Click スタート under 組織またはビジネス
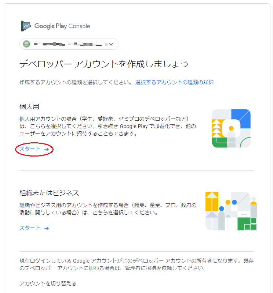Viewport: 273px width, 293px height. click(x=34, y=228)
